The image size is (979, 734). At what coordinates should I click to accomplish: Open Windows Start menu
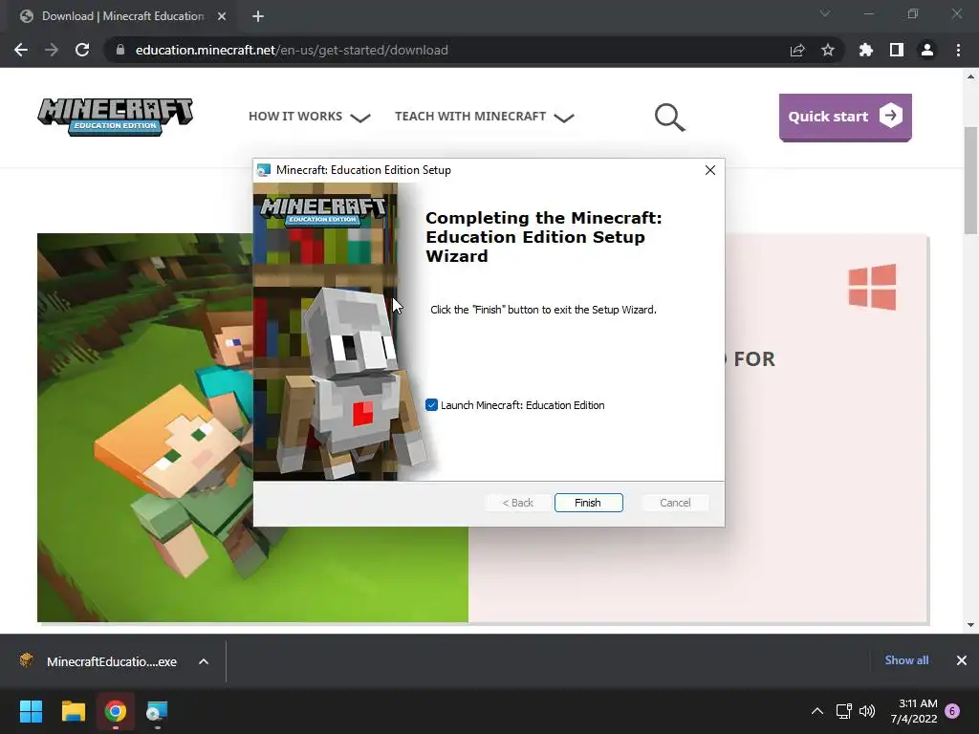[31, 711]
